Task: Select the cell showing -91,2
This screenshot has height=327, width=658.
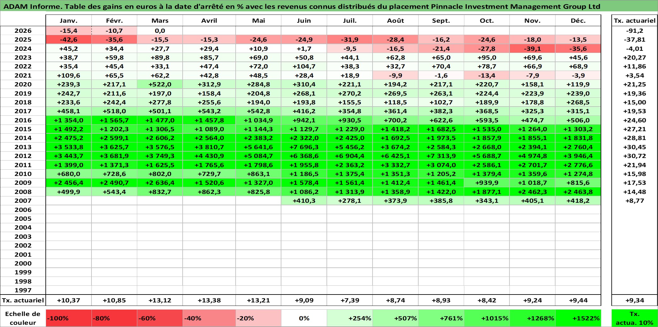Action: point(634,31)
